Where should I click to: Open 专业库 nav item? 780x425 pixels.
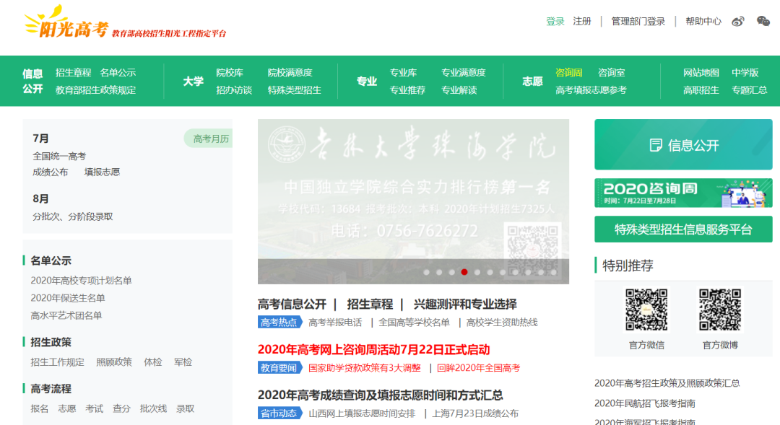pos(404,73)
